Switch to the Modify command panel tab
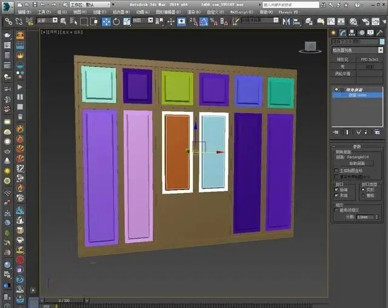Screen dimensions: 388x308 [x=343, y=33]
